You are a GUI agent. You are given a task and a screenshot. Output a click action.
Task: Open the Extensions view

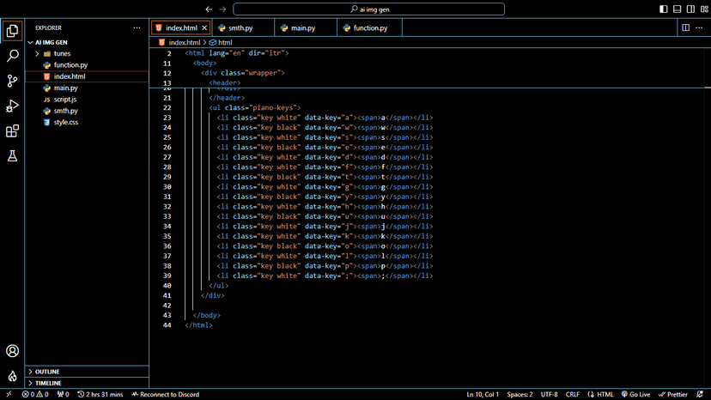12,131
